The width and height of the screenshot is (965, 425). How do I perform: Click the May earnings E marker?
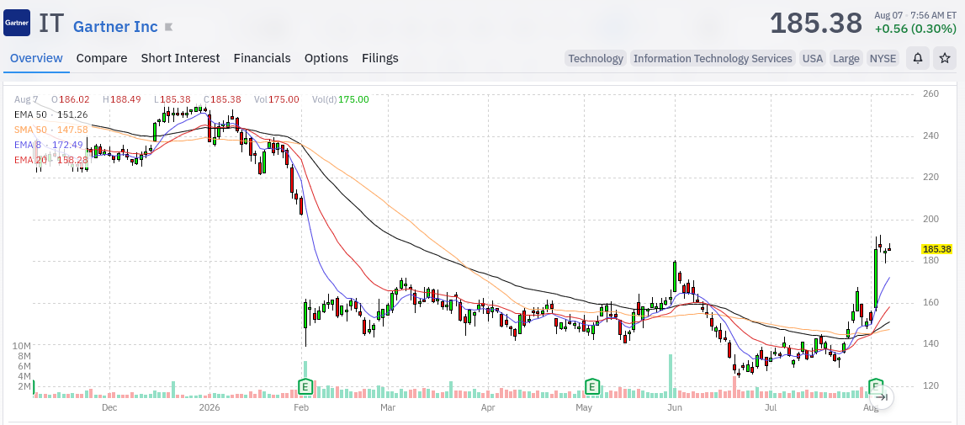[591, 387]
